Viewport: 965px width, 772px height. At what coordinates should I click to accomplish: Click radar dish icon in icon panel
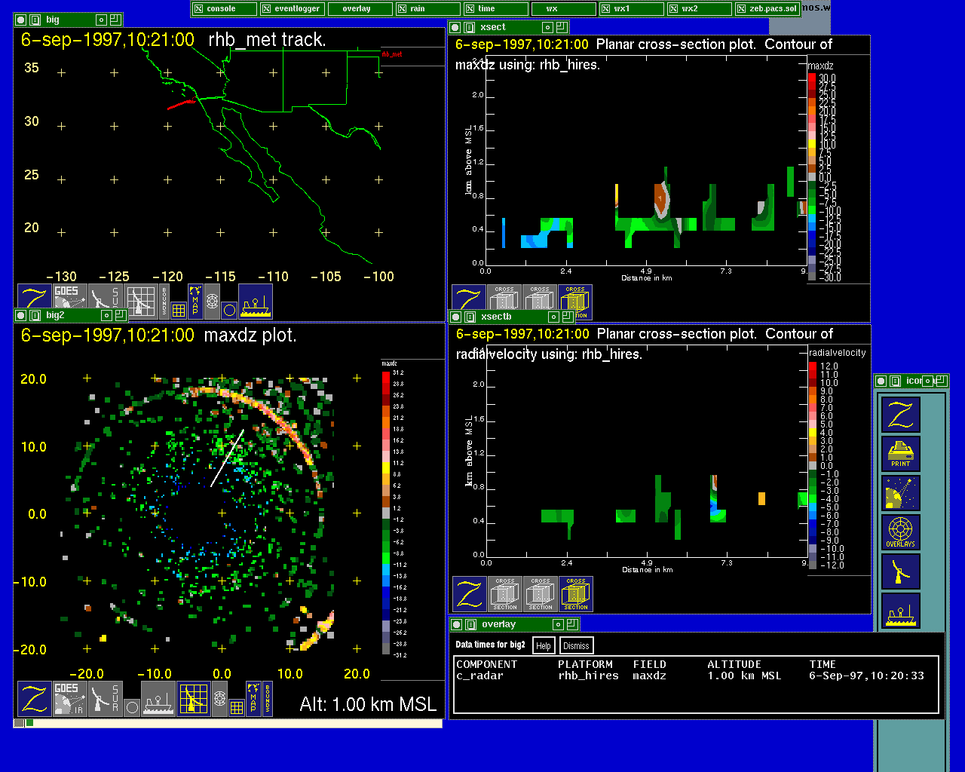900,572
